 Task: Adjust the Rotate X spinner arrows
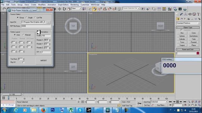point(50,40)
